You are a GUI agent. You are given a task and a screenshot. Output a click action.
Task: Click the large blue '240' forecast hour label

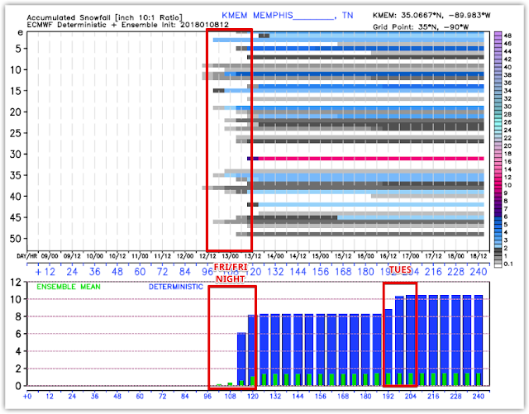(479, 272)
